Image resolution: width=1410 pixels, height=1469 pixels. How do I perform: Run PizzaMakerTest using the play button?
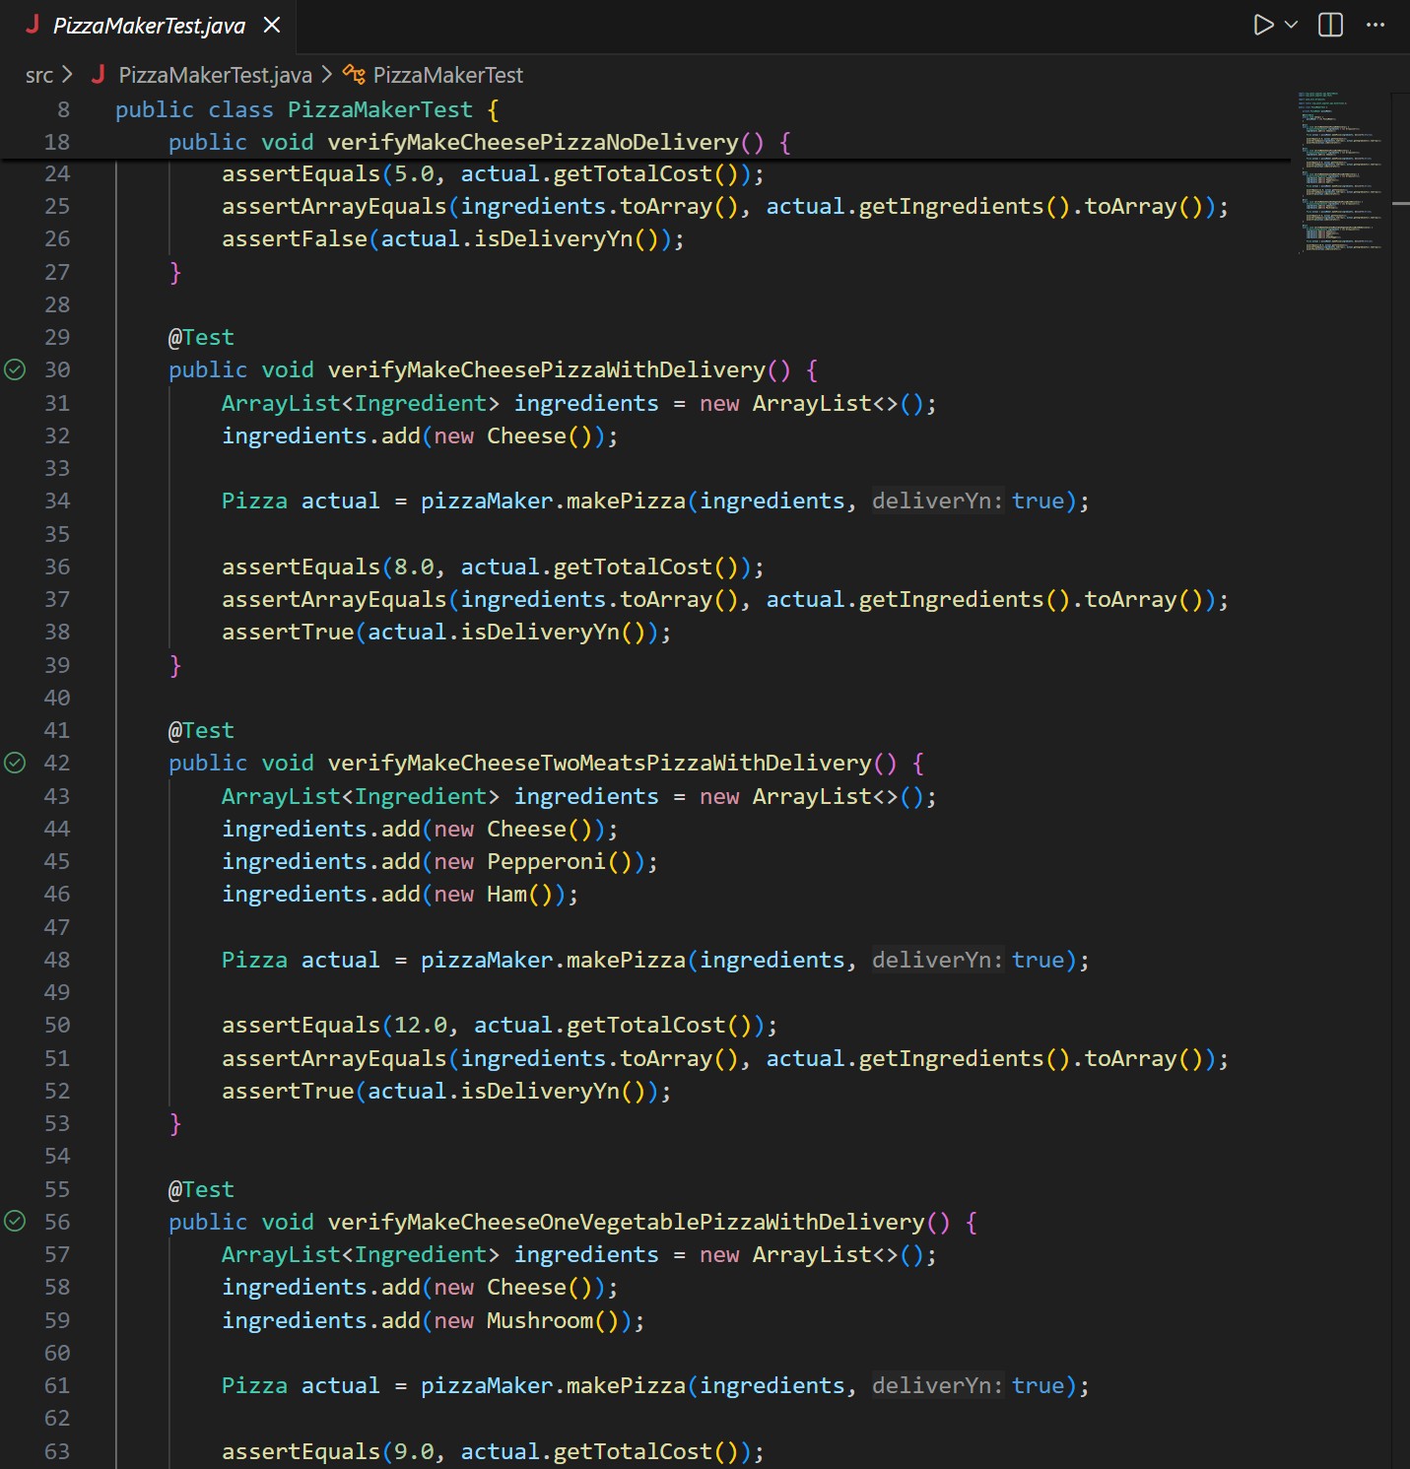[1262, 26]
